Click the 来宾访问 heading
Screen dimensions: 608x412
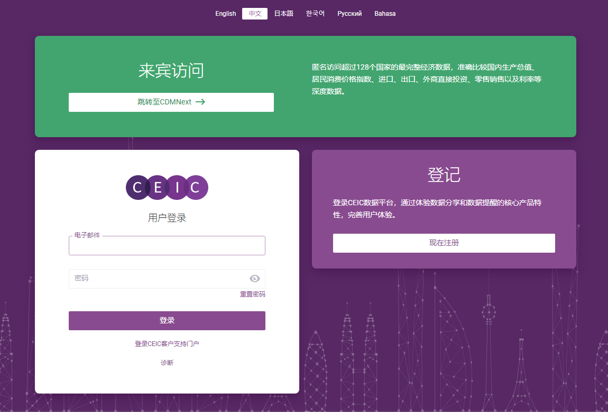[x=171, y=71]
